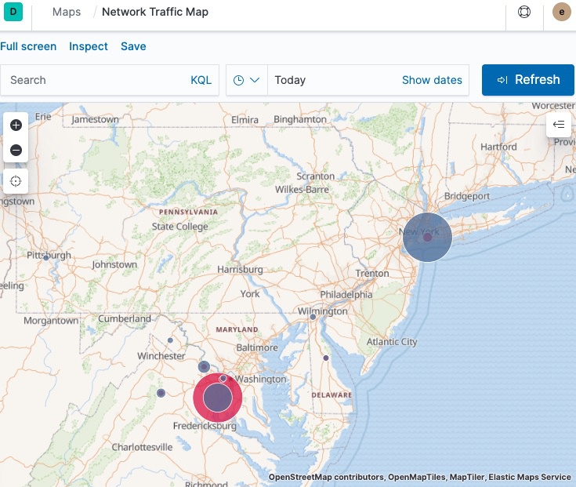Open the help menu lifebuoy icon
Viewport: 576px width, 487px height.
(x=524, y=13)
